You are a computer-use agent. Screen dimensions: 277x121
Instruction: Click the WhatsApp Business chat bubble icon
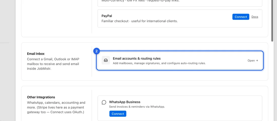pos(104,102)
